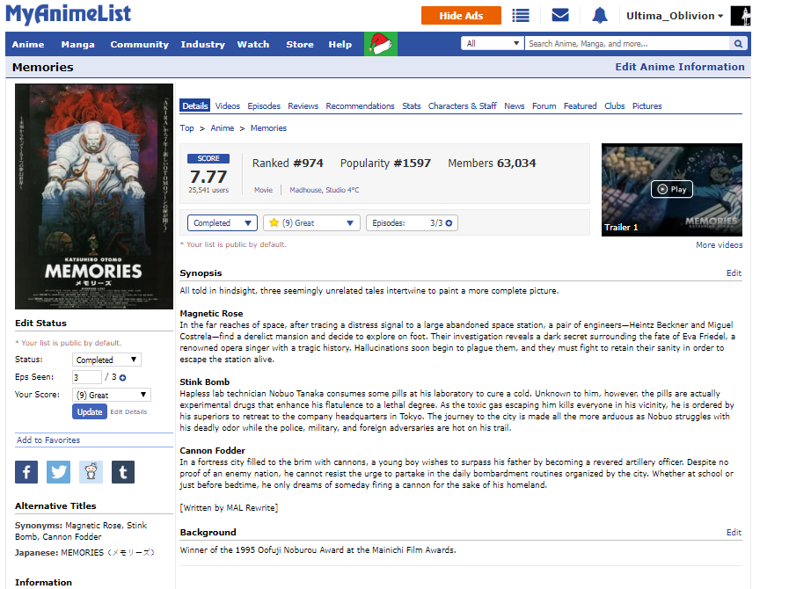
Task: Open the Madhouse studio link
Action: tap(305, 190)
